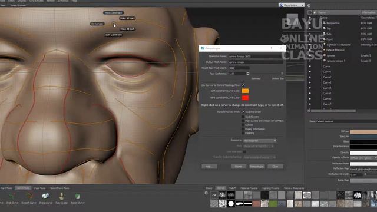Pick the white circle stencil
377x212 pixels.
[x=231, y=204]
